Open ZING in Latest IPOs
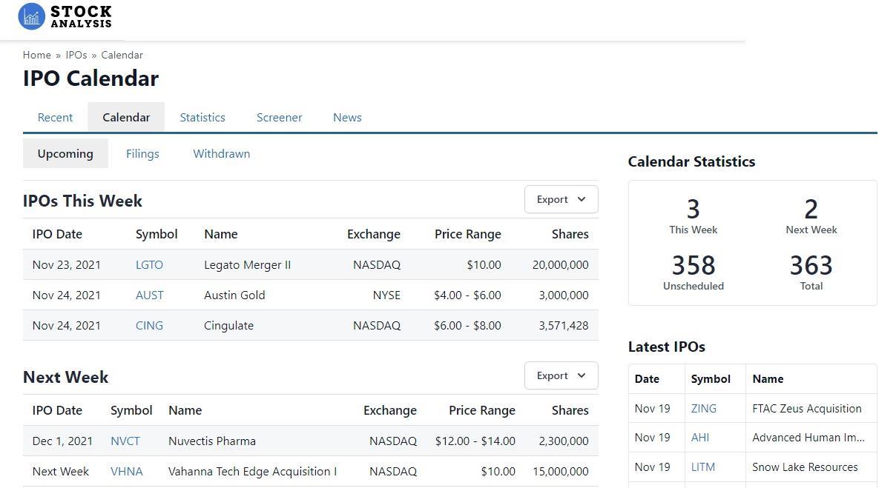 point(704,408)
